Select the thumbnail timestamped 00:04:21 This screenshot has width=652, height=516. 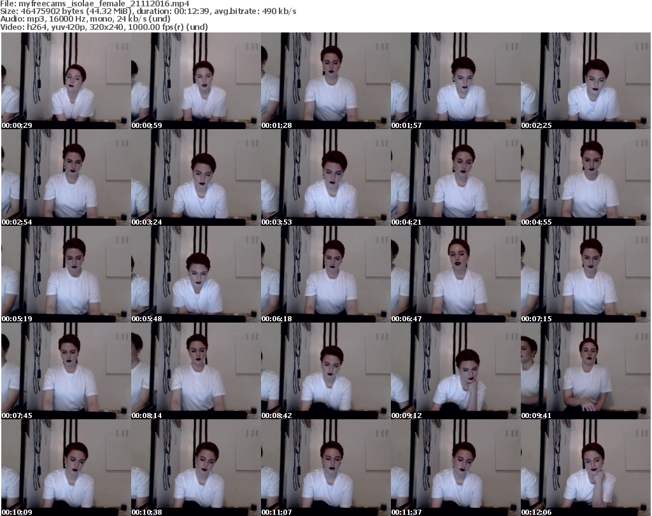coord(456,178)
